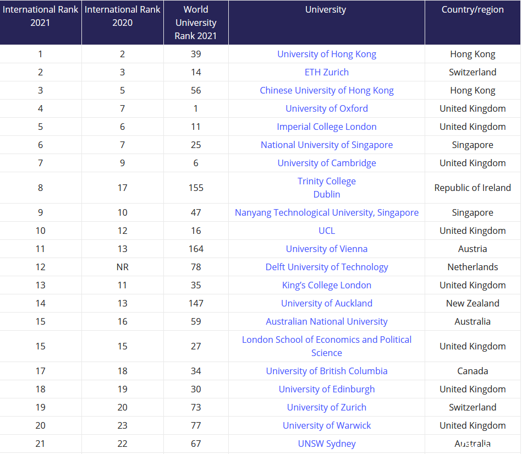The height and width of the screenshot is (454, 522).
Task: Select 2021 rank '17' for University of British Columbia
Action: click(40, 371)
